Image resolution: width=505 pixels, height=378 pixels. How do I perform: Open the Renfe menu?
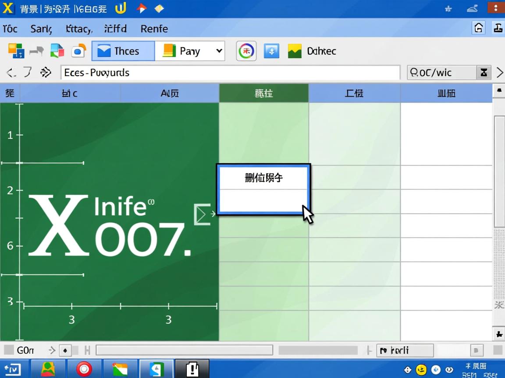pyautogui.click(x=154, y=29)
